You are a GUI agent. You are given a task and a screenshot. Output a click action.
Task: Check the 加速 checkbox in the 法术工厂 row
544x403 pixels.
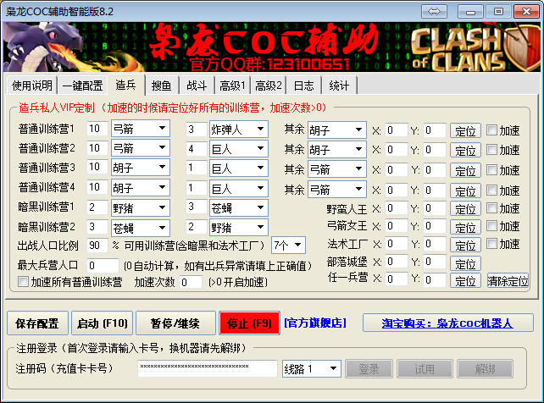pyautogui.click(x=491, y=244)
